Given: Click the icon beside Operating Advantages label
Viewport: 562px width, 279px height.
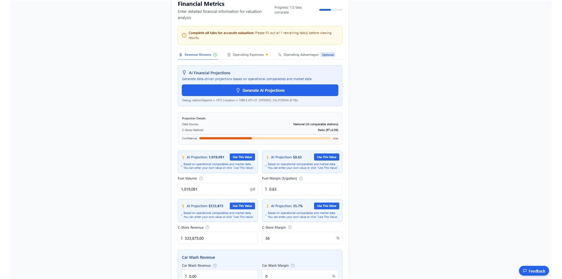Looking at the screenshot, I should (280, 54).
